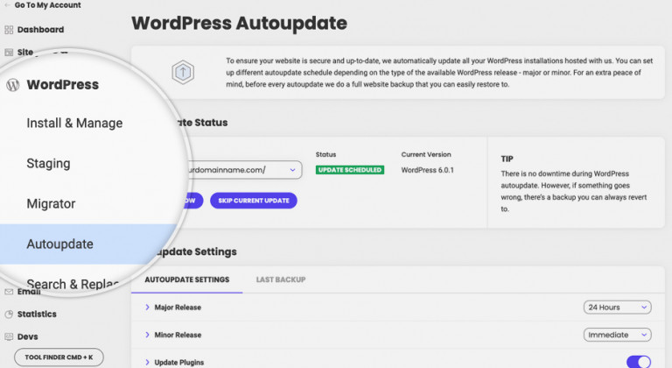The width and height of the screenshot is (672, 368).
Task: Click the Major Release label
Action: click(178, 308)
